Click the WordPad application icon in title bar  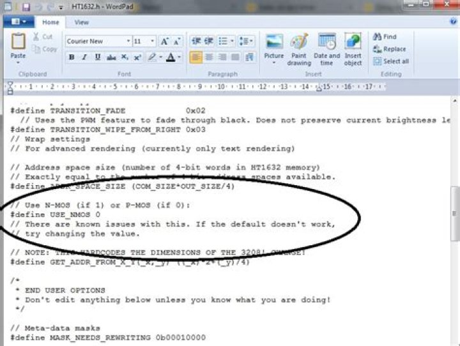pos(8,6)
